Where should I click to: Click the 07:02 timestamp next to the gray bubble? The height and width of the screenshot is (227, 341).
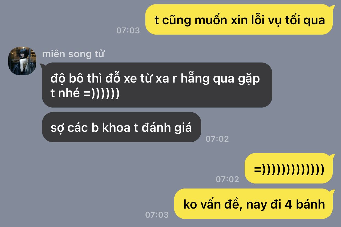point(217,139)
